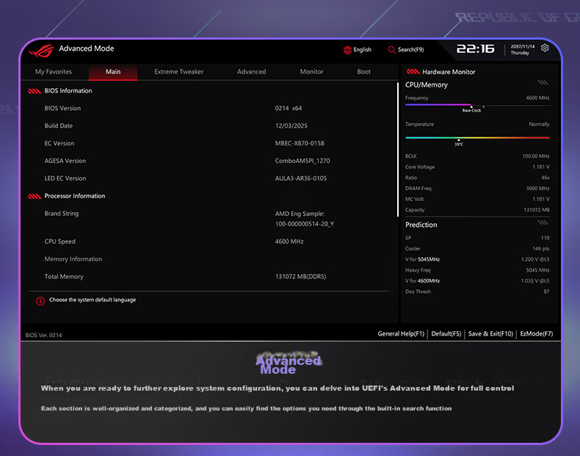The image size is (580, 456).
Task: Click Save & Exit(F10)
Action: pyautogui.click(x=490, y=333)
